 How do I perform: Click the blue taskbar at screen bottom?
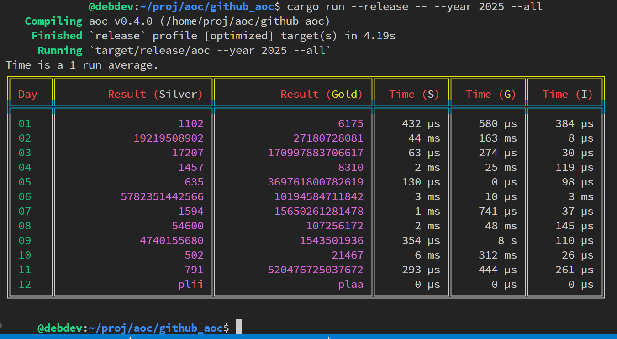pos(308,337)
